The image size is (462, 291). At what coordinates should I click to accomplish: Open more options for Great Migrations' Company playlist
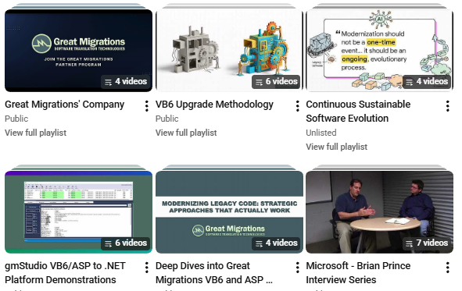click(x=147, y=106)
